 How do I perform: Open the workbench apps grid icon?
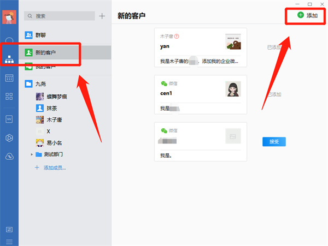(9, 97)
